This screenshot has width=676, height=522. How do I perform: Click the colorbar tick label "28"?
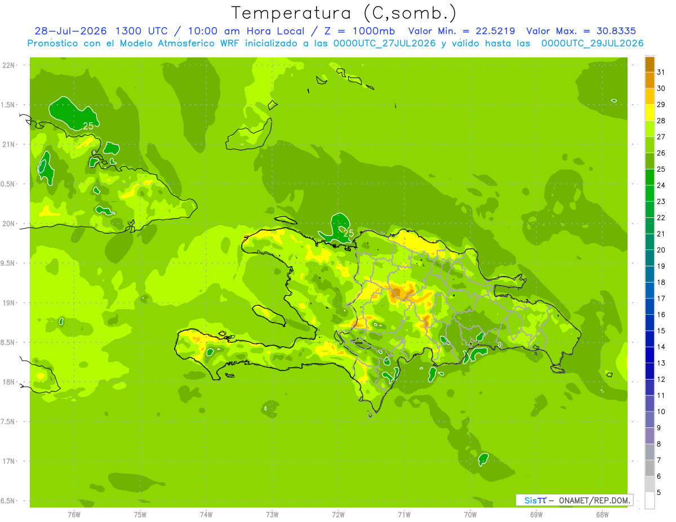[x=661, y=121]
